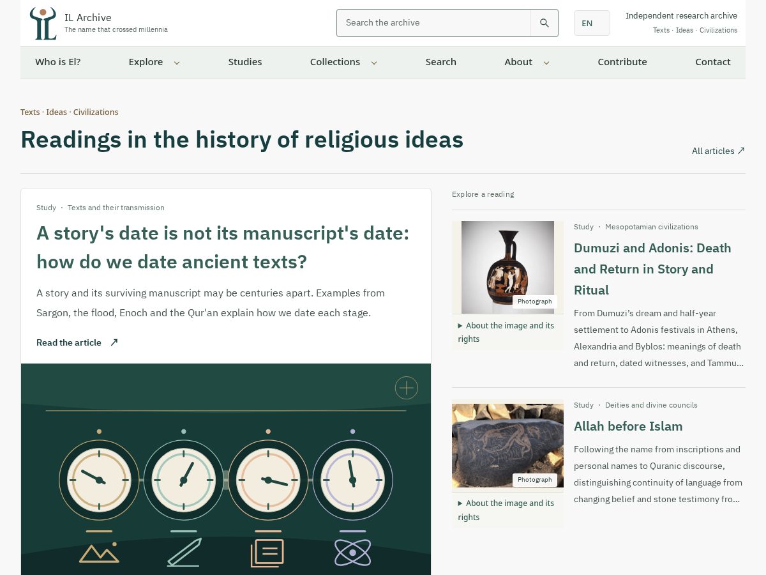Click the search magnifier button
766x575 pixels.
point(544,23)
